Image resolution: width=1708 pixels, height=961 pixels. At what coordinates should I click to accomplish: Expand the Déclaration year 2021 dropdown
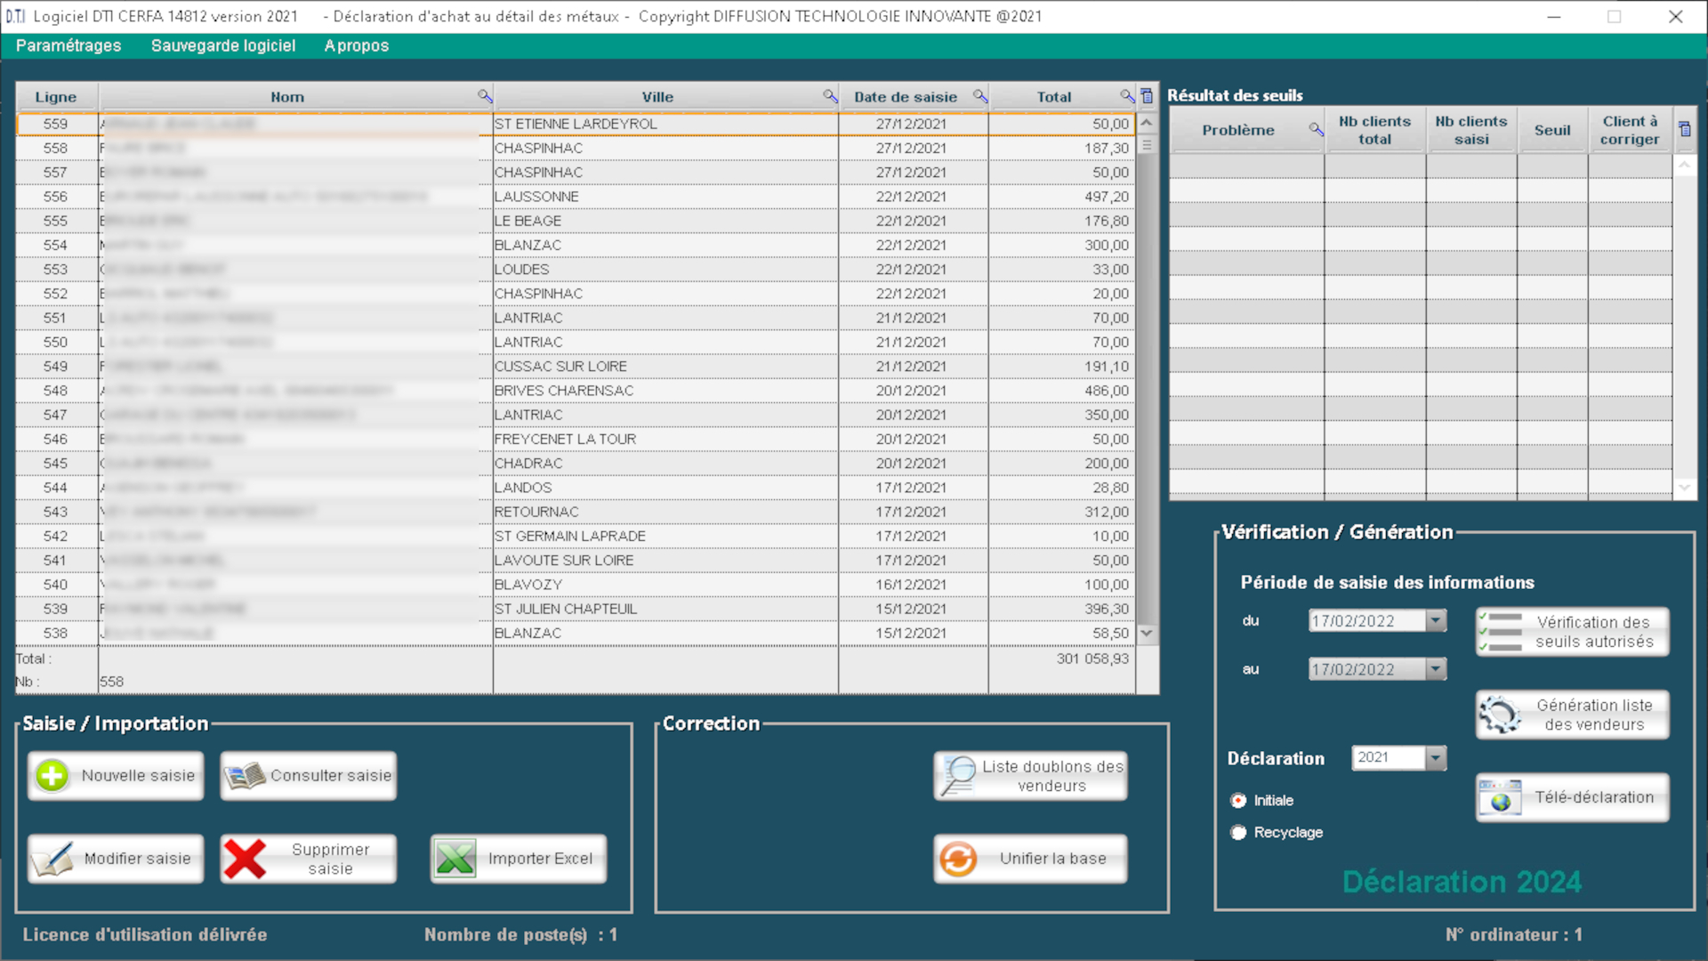(x=1435, y=757)
